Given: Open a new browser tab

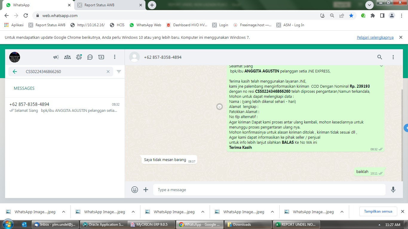Looking at the screenshot, I should pyautogui.click(x=152, y=5).
